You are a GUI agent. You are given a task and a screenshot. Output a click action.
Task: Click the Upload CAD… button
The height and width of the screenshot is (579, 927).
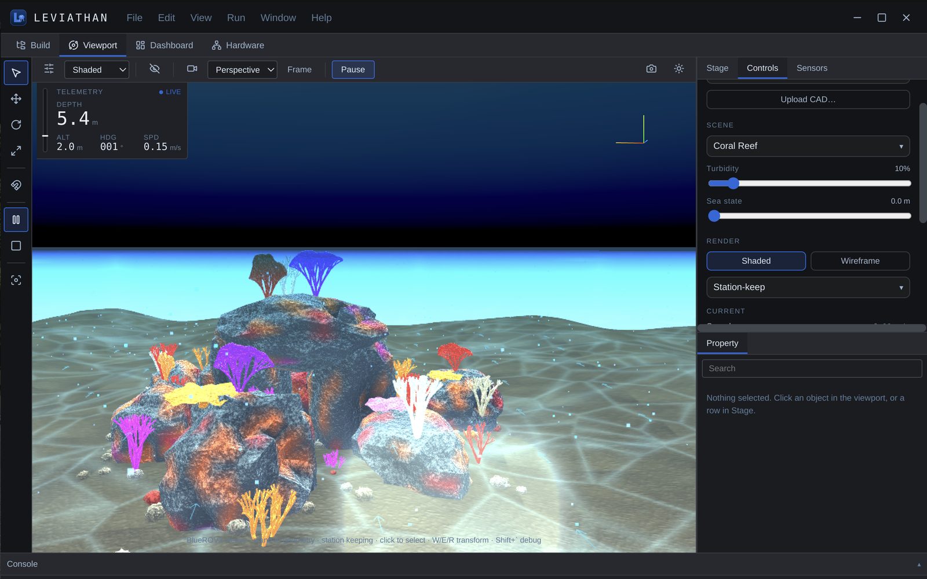808,100
